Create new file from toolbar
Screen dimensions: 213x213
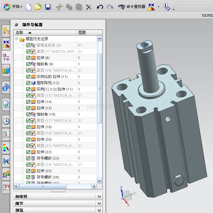click(x=29, y=7)
